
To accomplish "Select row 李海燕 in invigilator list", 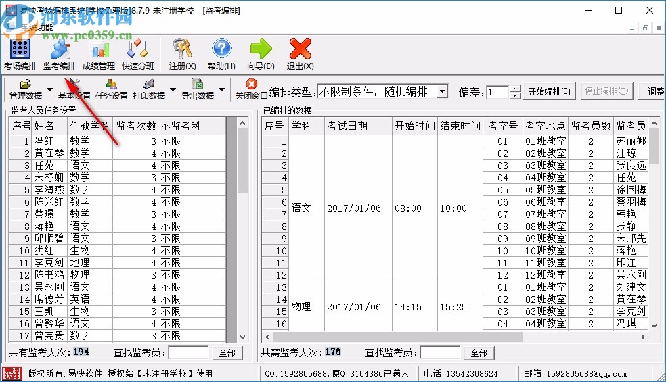I will point(118,190).
